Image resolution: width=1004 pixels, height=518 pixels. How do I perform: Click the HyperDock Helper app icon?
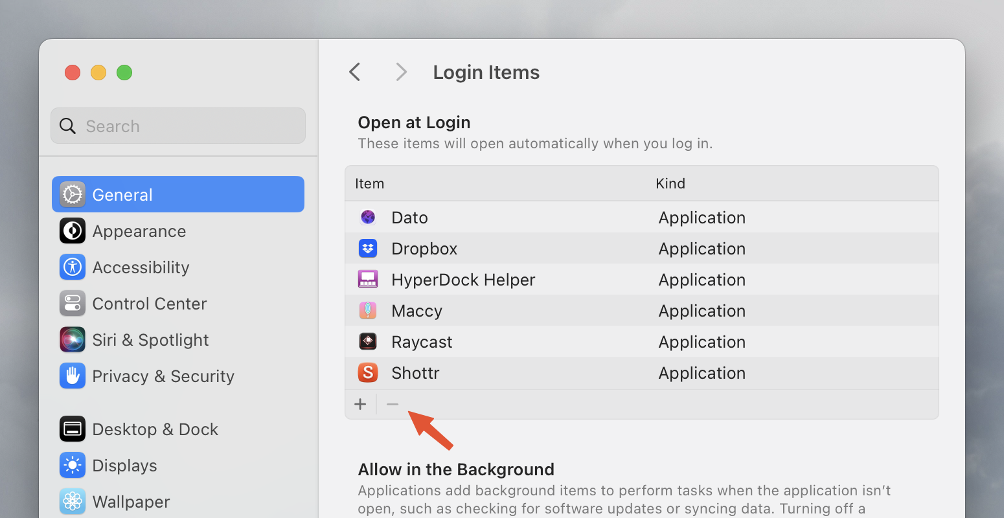368,280
